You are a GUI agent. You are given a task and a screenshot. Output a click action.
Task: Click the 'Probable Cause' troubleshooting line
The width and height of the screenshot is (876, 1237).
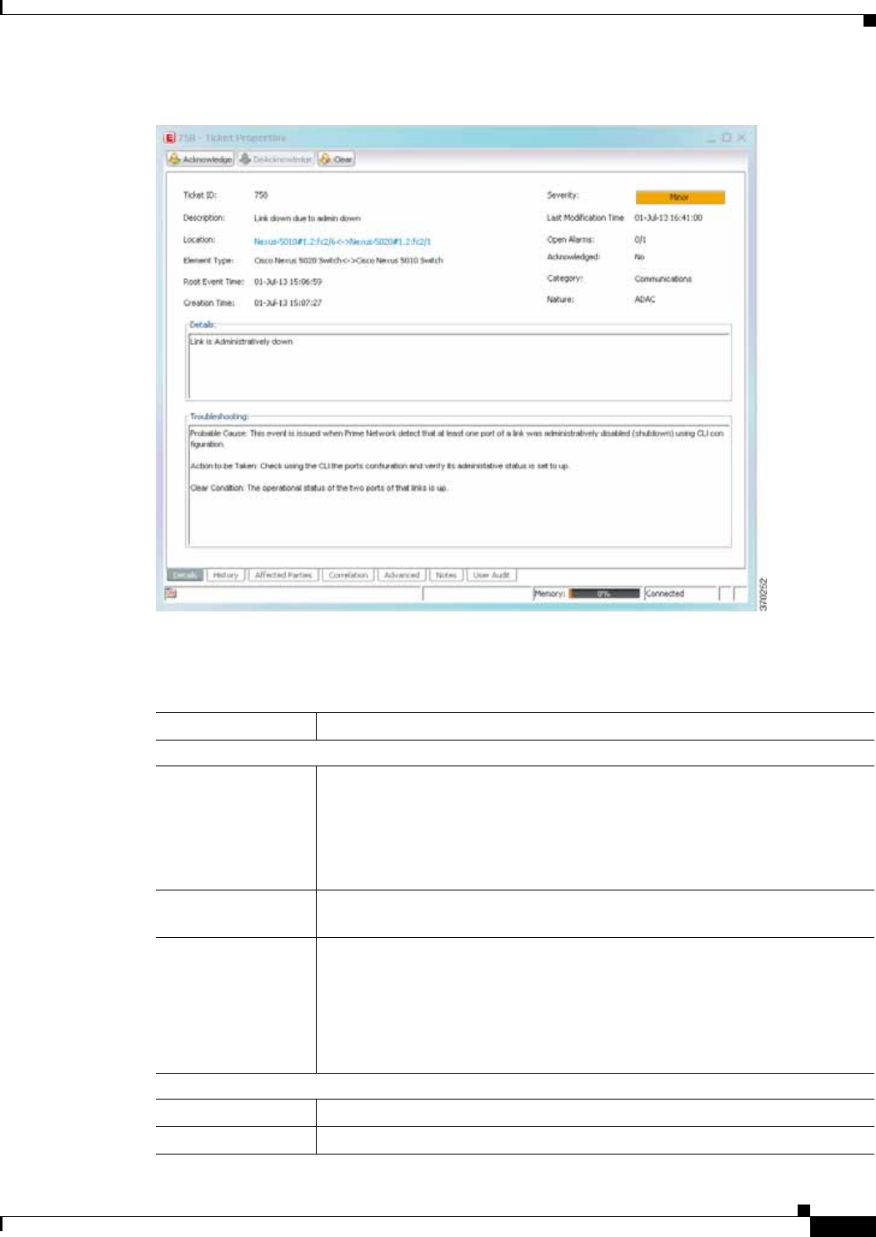coord(457,439)
